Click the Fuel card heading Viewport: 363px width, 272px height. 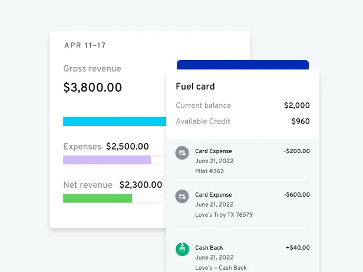tap(195, 87)
